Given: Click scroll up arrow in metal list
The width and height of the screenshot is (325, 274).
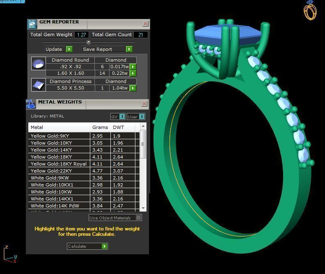Looking at the screenshot, I should 143,126.
